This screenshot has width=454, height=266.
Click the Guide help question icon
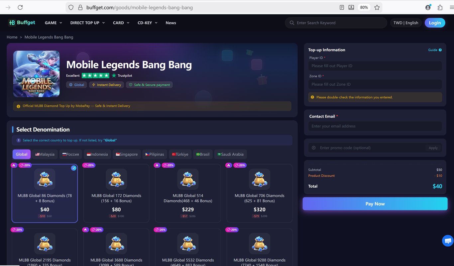tap(440, 50)
